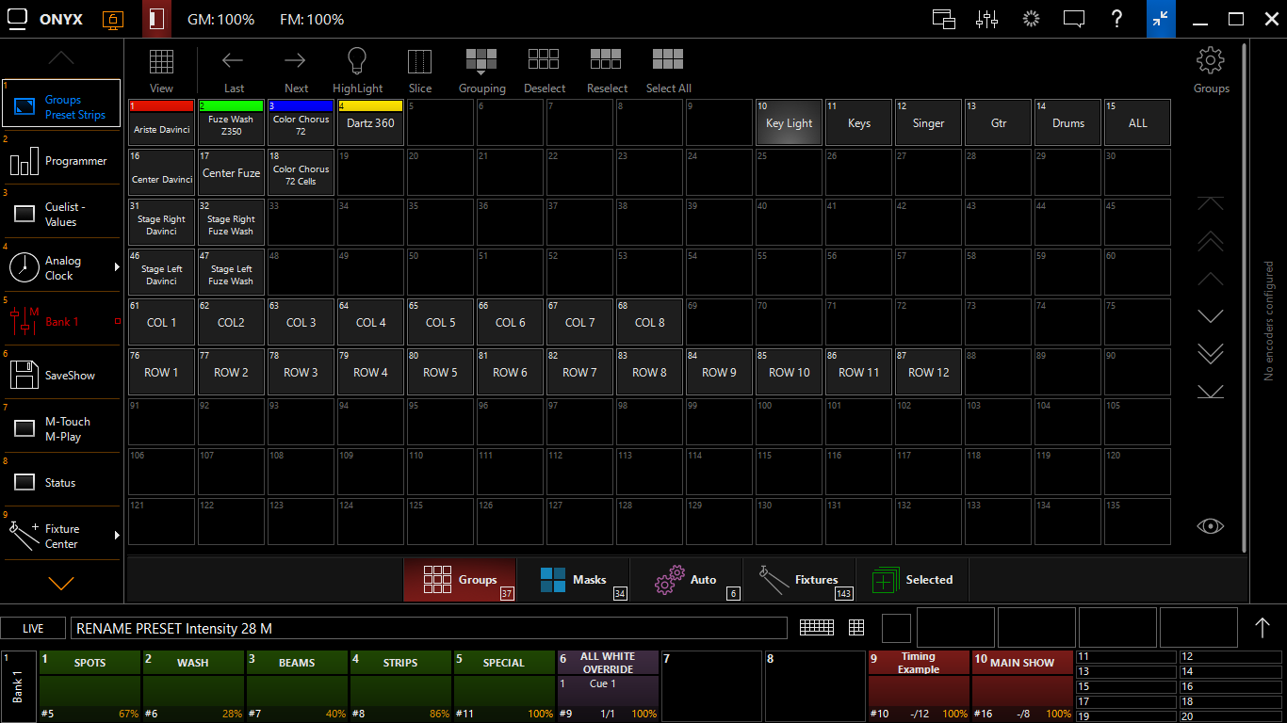
Task: Jump to top of group grid
Action: [x=1211, y=203]
